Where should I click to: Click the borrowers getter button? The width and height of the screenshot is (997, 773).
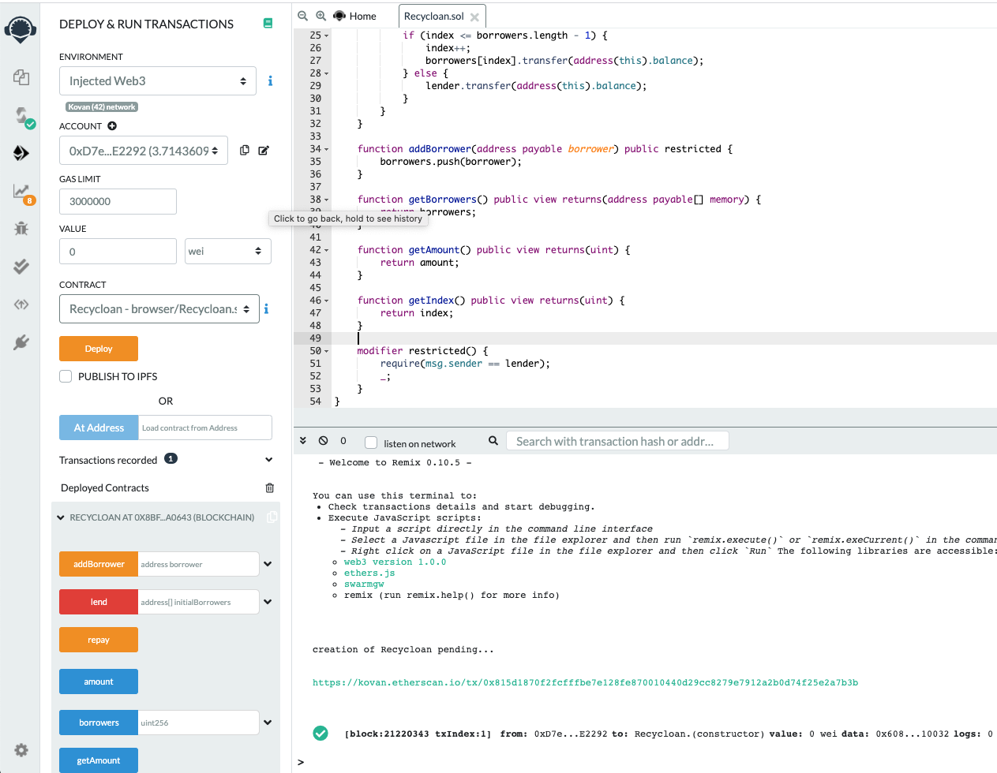pyautogui.click(x=99, y=723)
